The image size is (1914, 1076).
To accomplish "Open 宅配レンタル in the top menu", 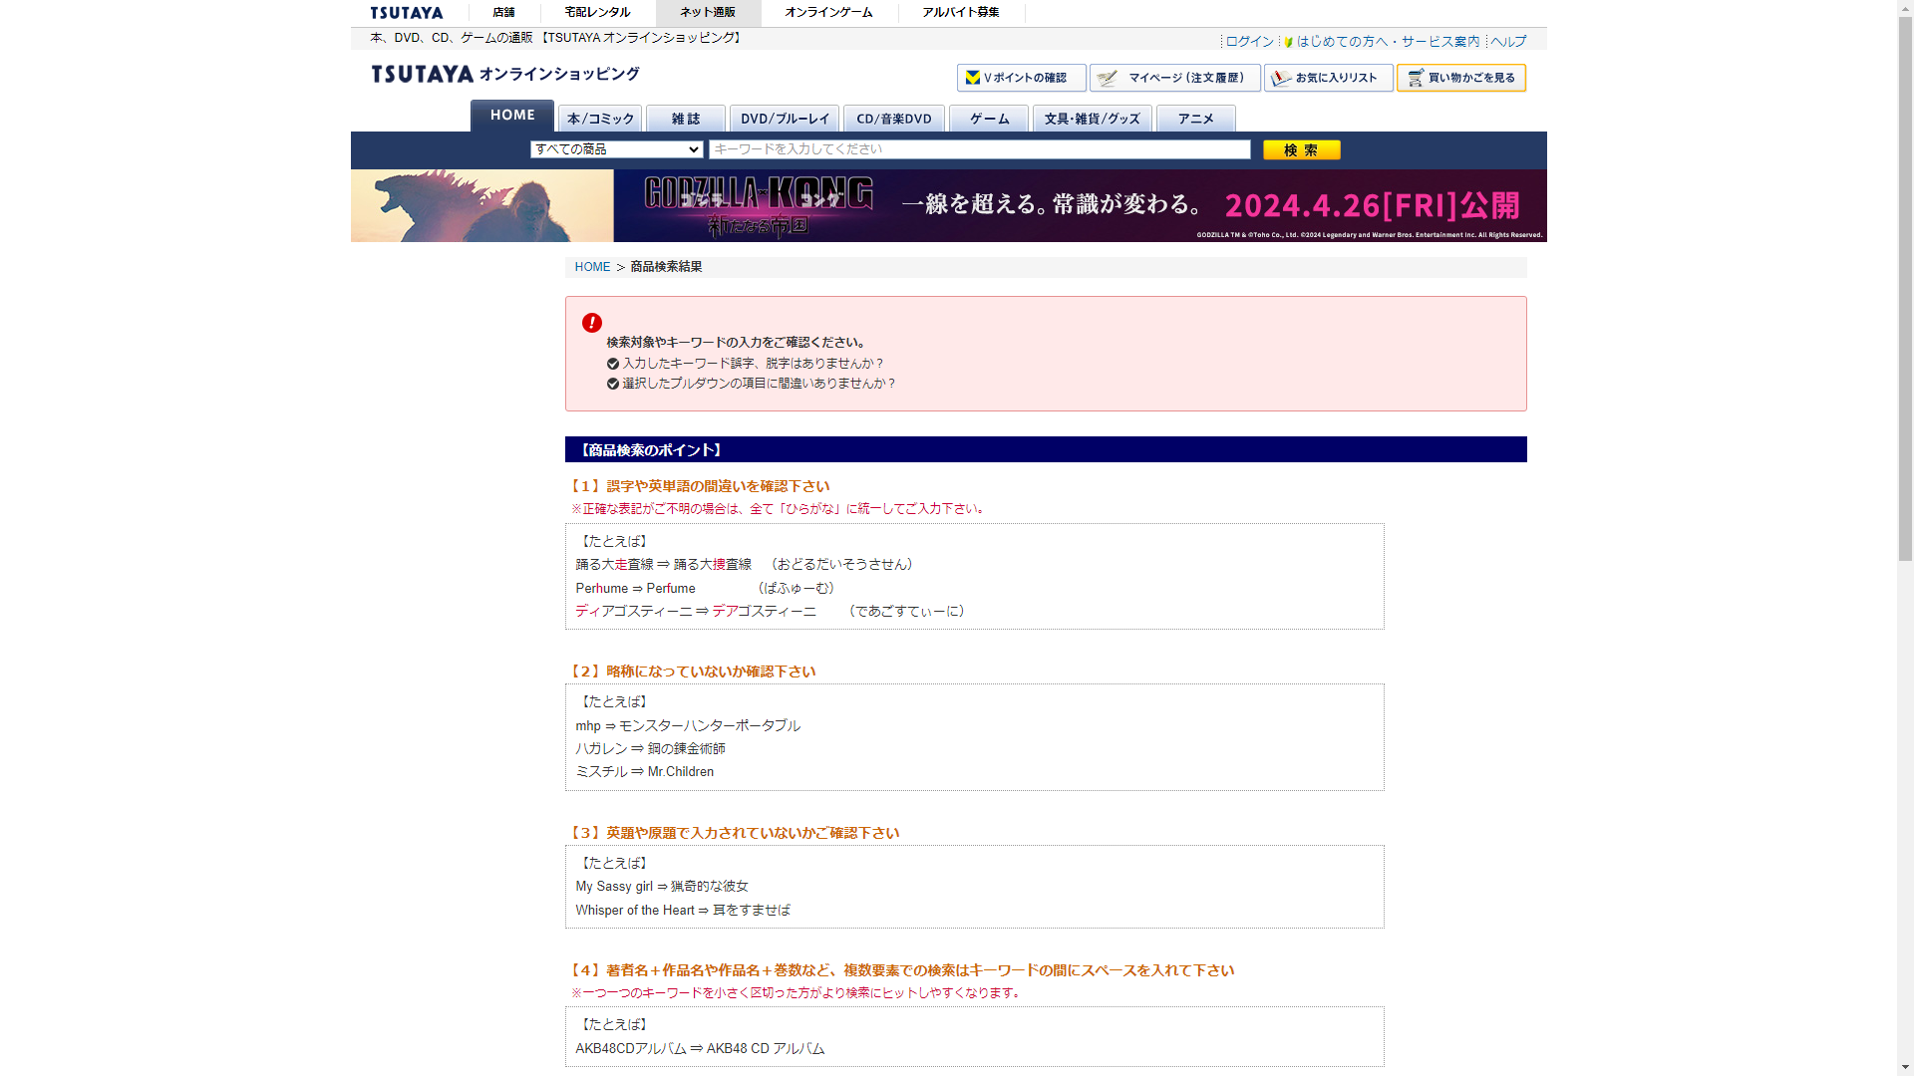I will [x=597, y=13].
